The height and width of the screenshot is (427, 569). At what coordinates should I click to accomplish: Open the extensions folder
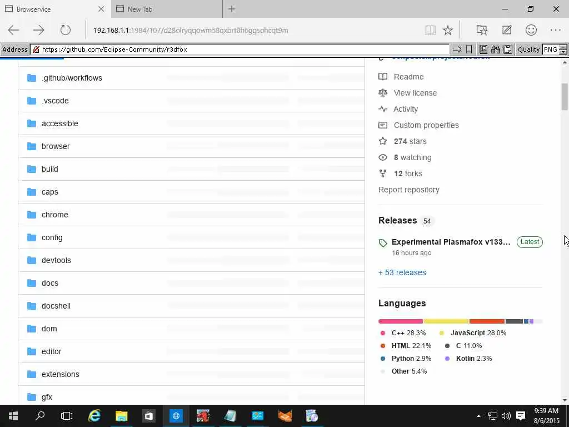tap(60, 374)
